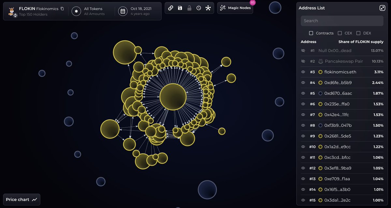
Task: Select address 0xd6fe...b5b9 row text
Action: click(338, 83)
